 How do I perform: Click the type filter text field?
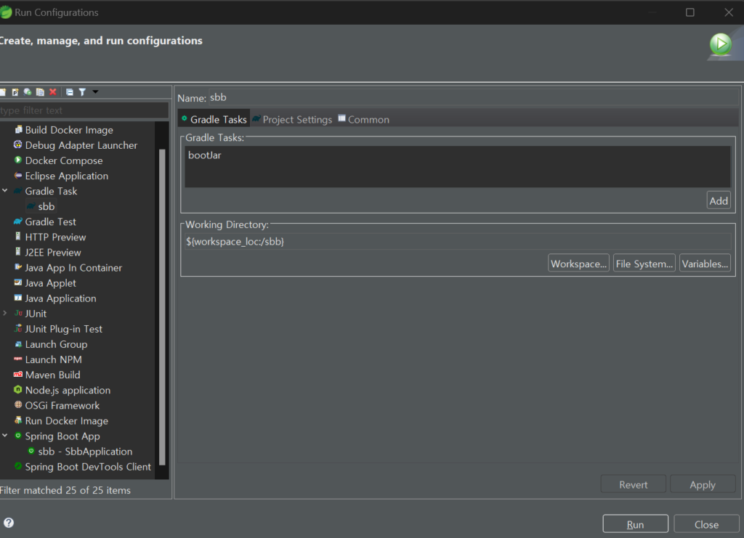pos(84,110)
